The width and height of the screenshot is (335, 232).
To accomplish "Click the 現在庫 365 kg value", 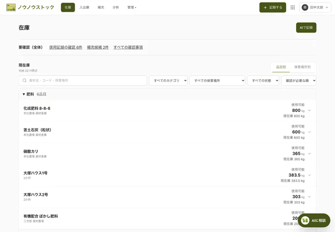I will click(x=294, y=159).
